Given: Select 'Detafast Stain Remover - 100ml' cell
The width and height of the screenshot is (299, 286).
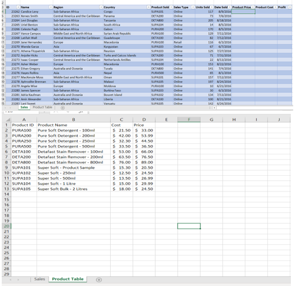Looking at the screenshot, I should click(x=74, y=151).
